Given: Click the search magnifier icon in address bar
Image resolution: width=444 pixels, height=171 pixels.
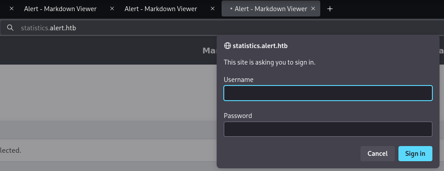Looking at the screenshot, I should click(x=10, y=28).
